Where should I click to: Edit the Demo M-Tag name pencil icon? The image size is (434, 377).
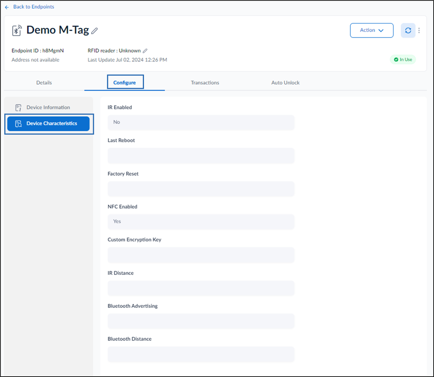(x=95, y=31)
